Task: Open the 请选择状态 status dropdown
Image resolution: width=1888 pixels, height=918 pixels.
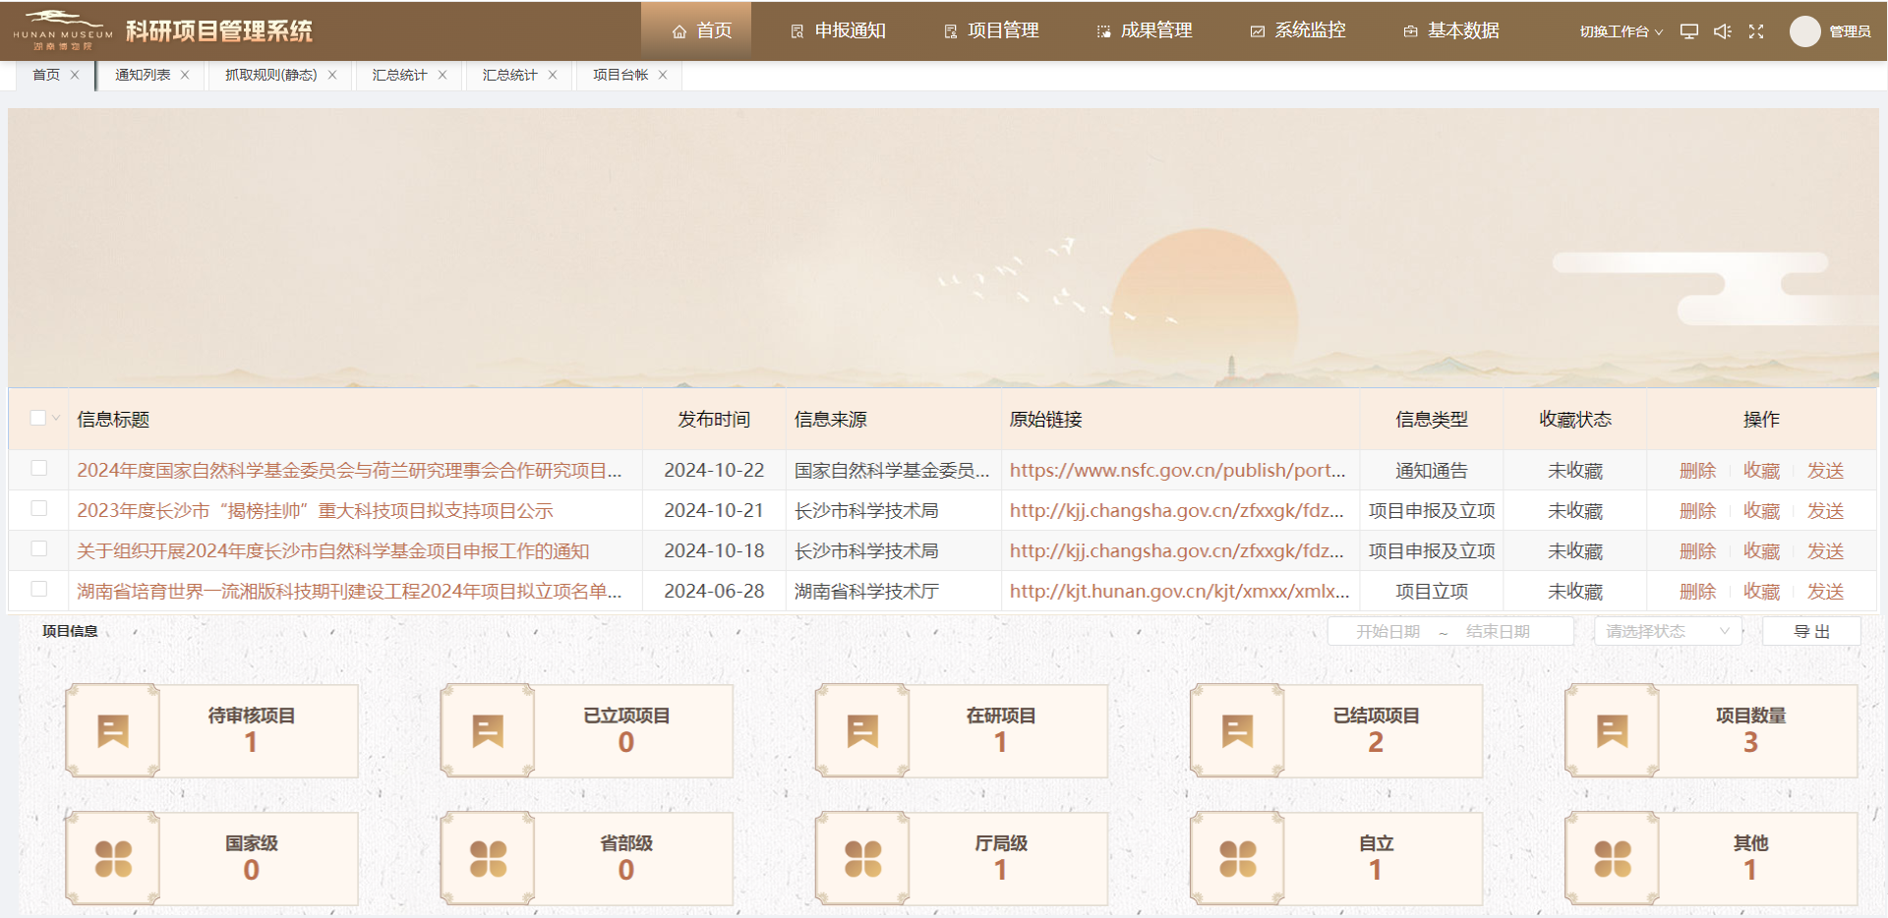Action: pos(1667,631)
